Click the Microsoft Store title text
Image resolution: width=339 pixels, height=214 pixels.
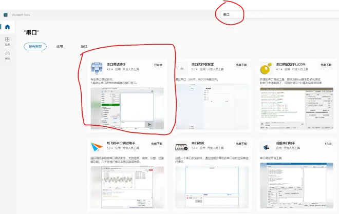(21, 15)
